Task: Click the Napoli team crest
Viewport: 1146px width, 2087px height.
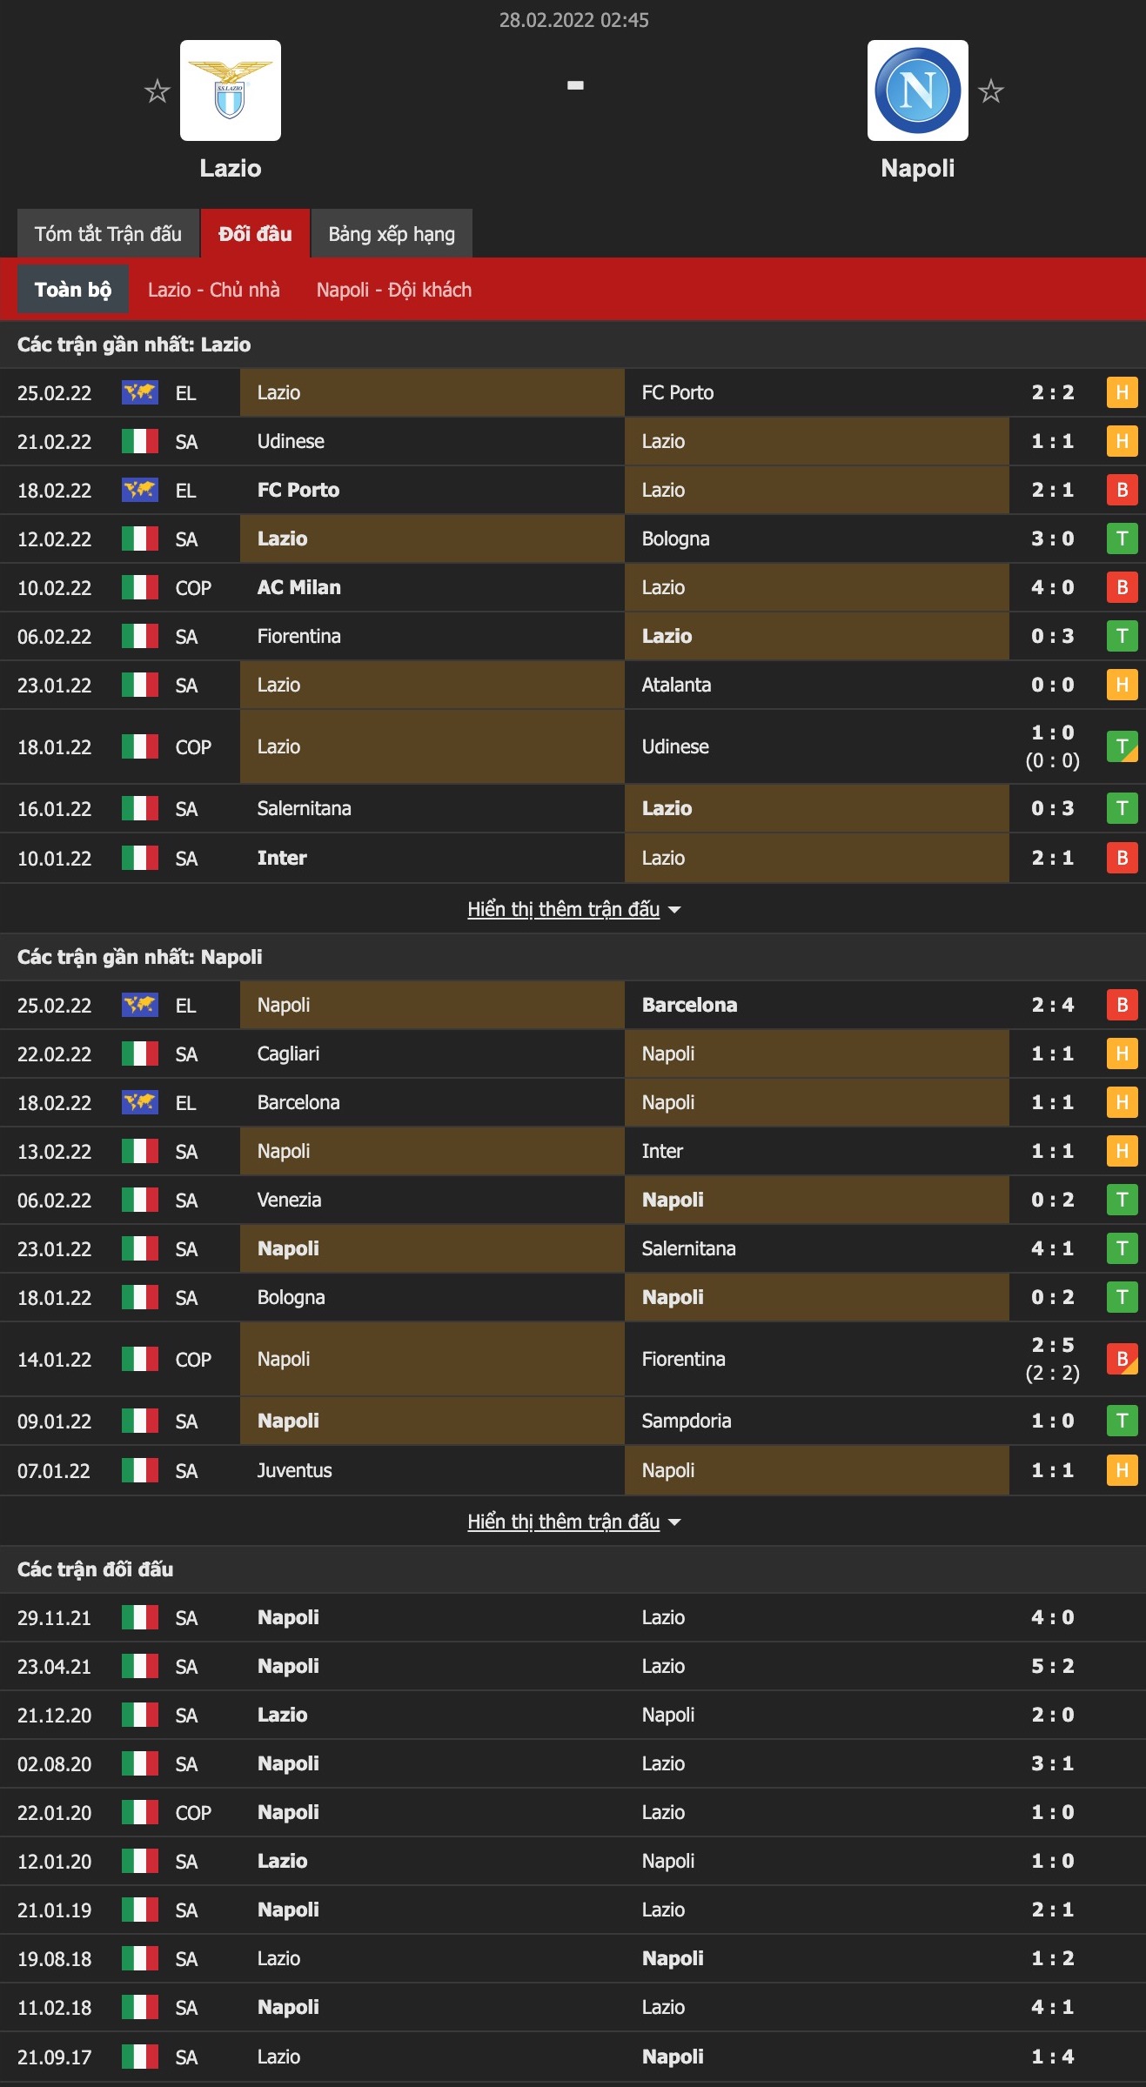Action: coord(918,90)
